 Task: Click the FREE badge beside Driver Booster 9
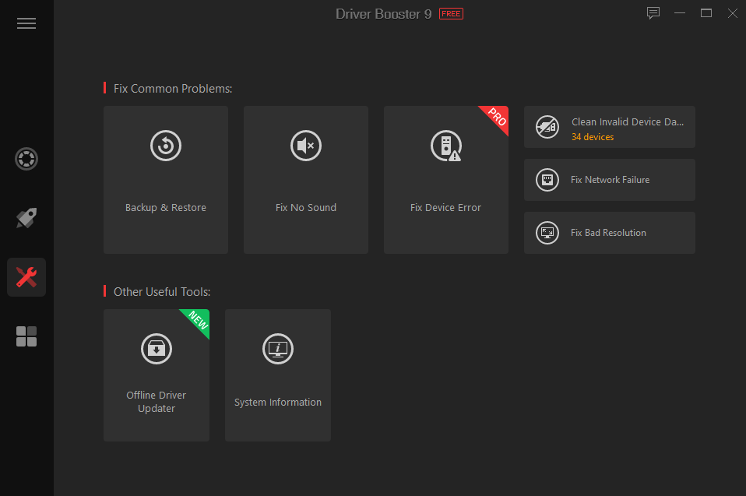point(451,13)
